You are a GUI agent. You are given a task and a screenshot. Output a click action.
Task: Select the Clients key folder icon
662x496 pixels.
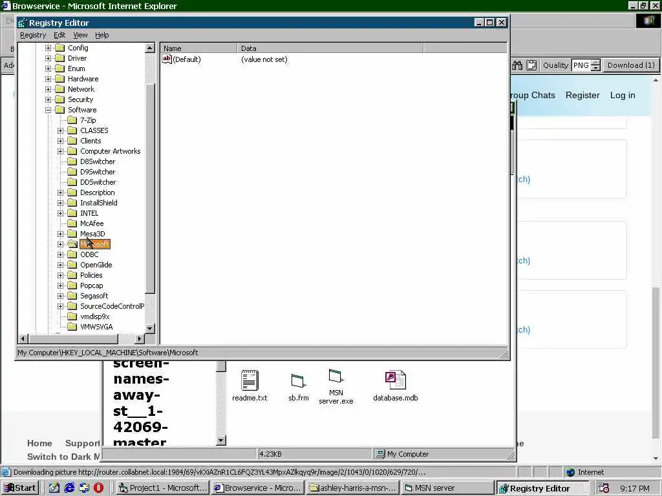[72, 141]
